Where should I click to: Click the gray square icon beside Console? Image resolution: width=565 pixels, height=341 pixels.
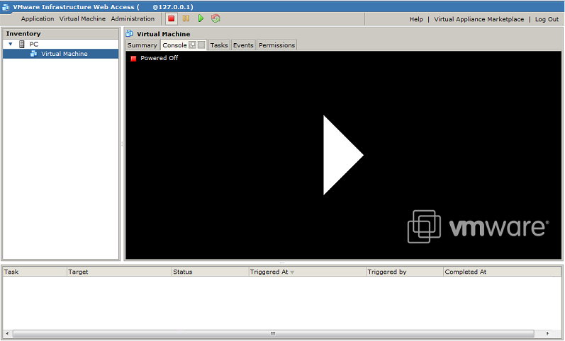[x=202, y=45]
